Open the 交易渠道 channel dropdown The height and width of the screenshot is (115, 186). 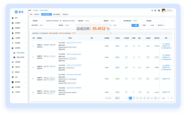(x=159, y=21)
